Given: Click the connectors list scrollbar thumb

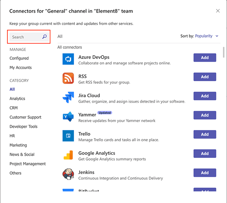Looking at the screenshot, I should [x=224, y=52].
